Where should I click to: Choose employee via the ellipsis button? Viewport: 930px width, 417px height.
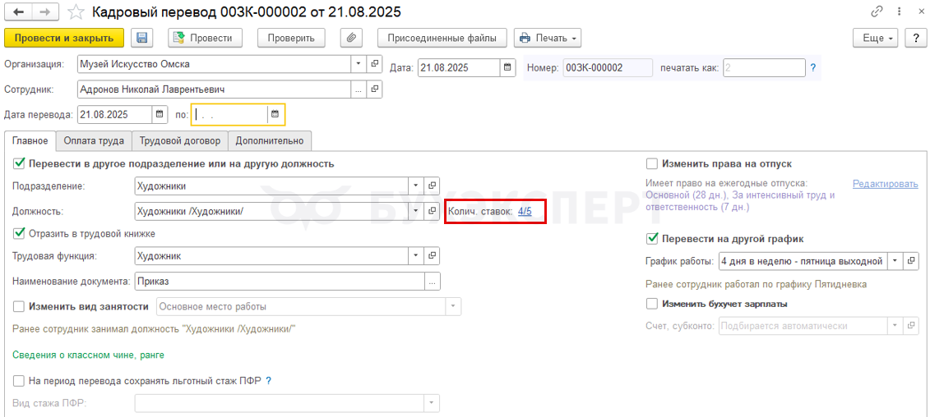pyautogui.click(x=359, y=89)
